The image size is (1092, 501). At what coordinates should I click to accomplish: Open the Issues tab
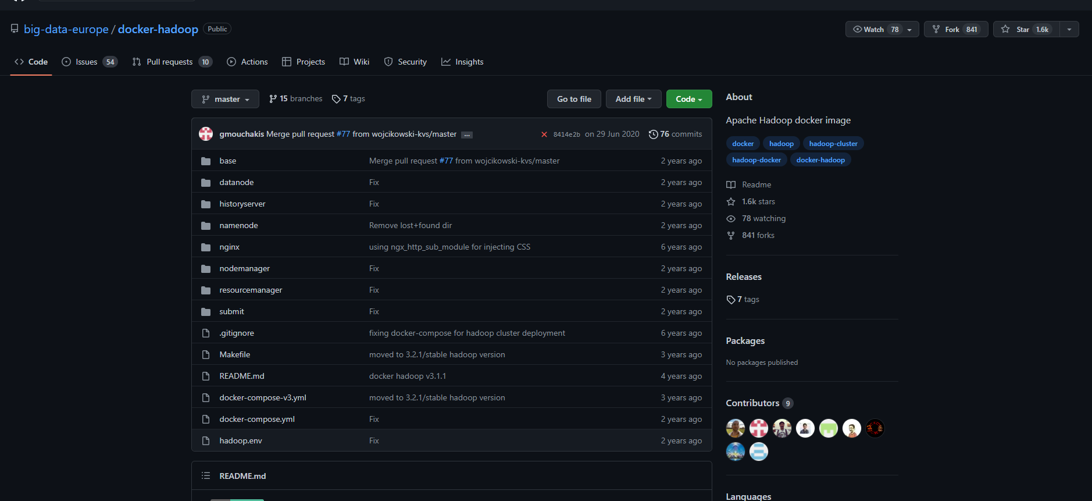pyautogui.click(x=90, y=62)
